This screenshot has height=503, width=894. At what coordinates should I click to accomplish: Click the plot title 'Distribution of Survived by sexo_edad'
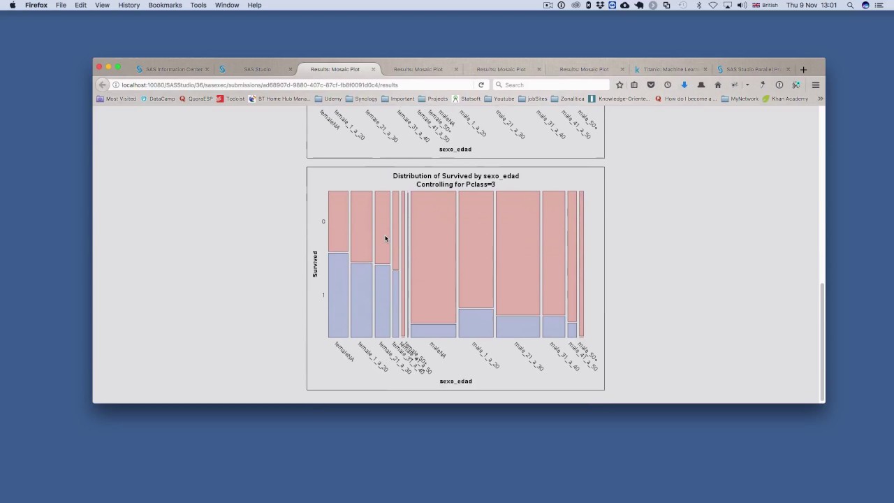pos(455,176)
